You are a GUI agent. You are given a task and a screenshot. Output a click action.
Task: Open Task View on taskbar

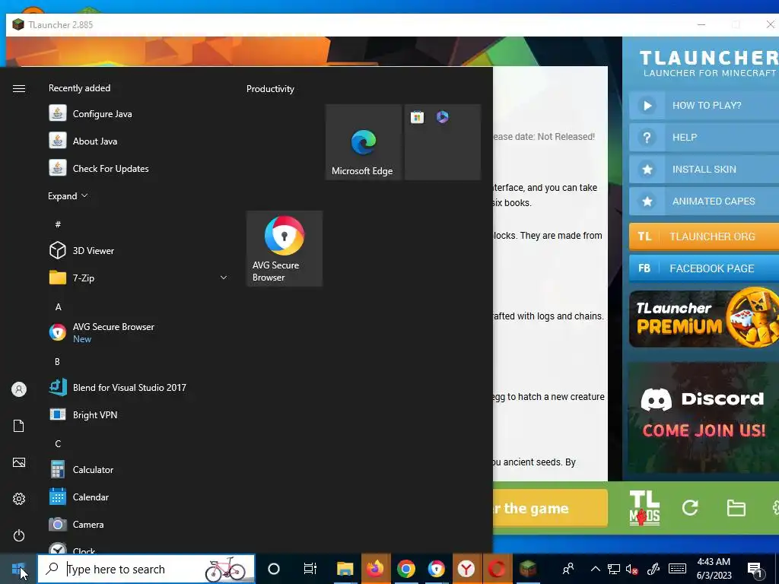point(310,569)
